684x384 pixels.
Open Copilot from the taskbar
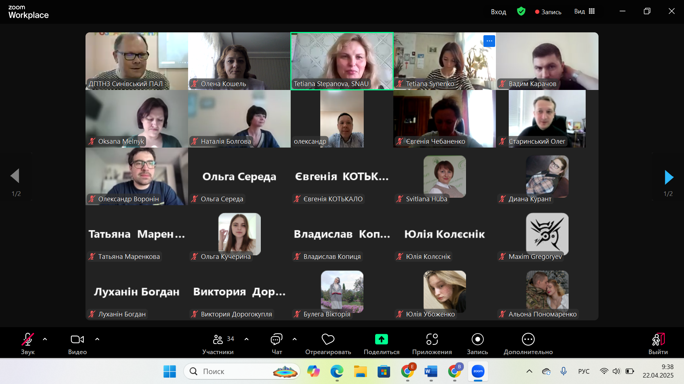[313, 372]
